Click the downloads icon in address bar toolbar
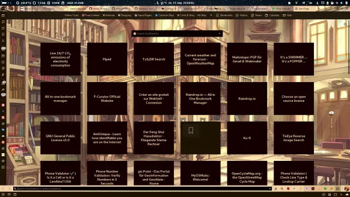Screen dimensions: 350x197 coord(276,189)
